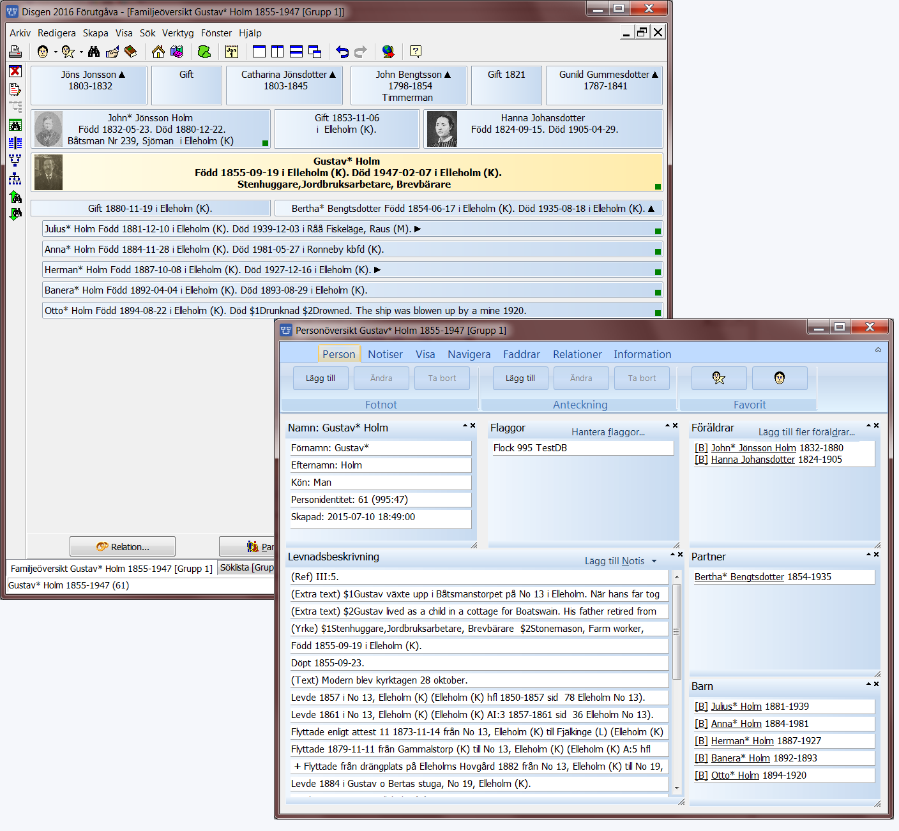Click the stacked horizontal window layout icon
This screenshot has width=899, height=831.
click(x=296, y=52)
